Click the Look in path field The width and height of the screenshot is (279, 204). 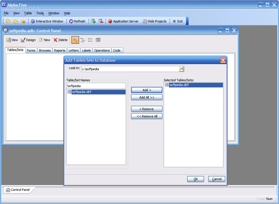[x=130, y=69]
